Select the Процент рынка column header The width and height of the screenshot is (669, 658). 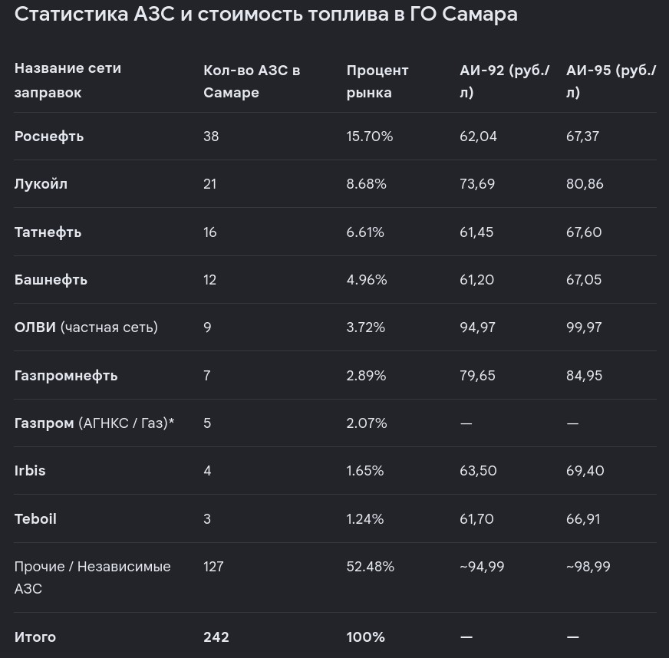point(377,81)
